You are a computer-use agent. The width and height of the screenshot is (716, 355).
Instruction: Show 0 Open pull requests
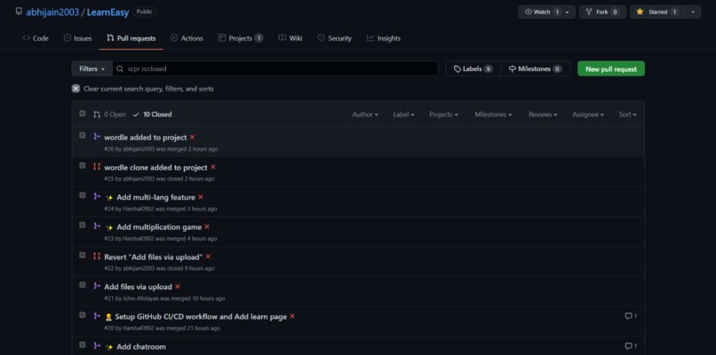click(x=109, y=114)
